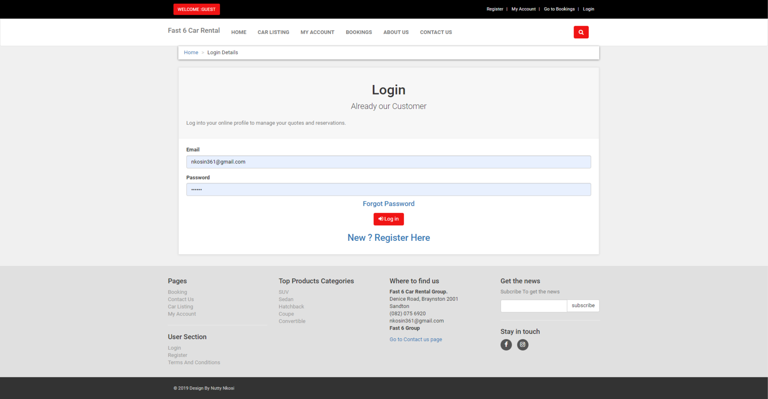Click Register in the top bar

(x=495, y=9)
